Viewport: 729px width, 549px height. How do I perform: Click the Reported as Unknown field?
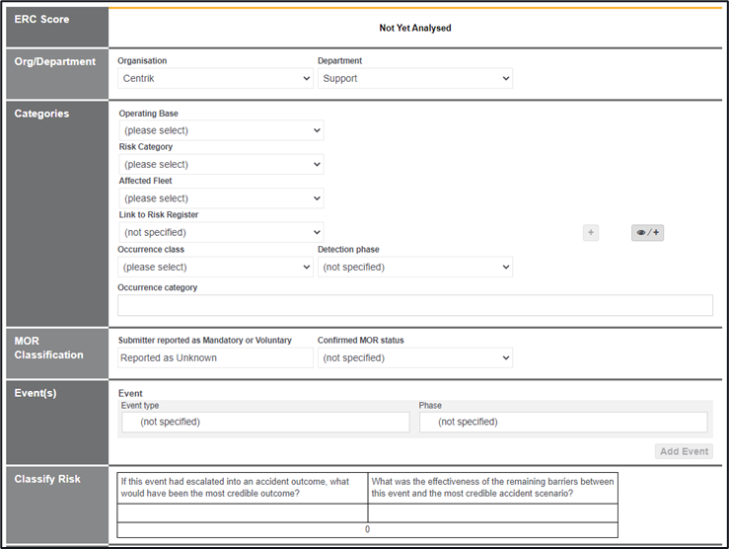coord(215,357)
